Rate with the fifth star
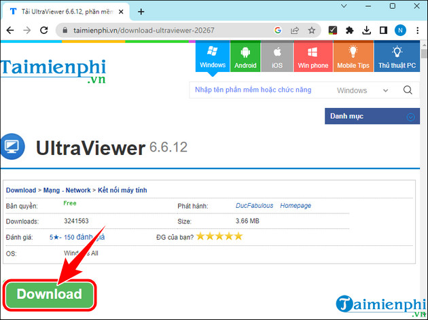Screen dimensions: 428x320 [x=238, y=236]
